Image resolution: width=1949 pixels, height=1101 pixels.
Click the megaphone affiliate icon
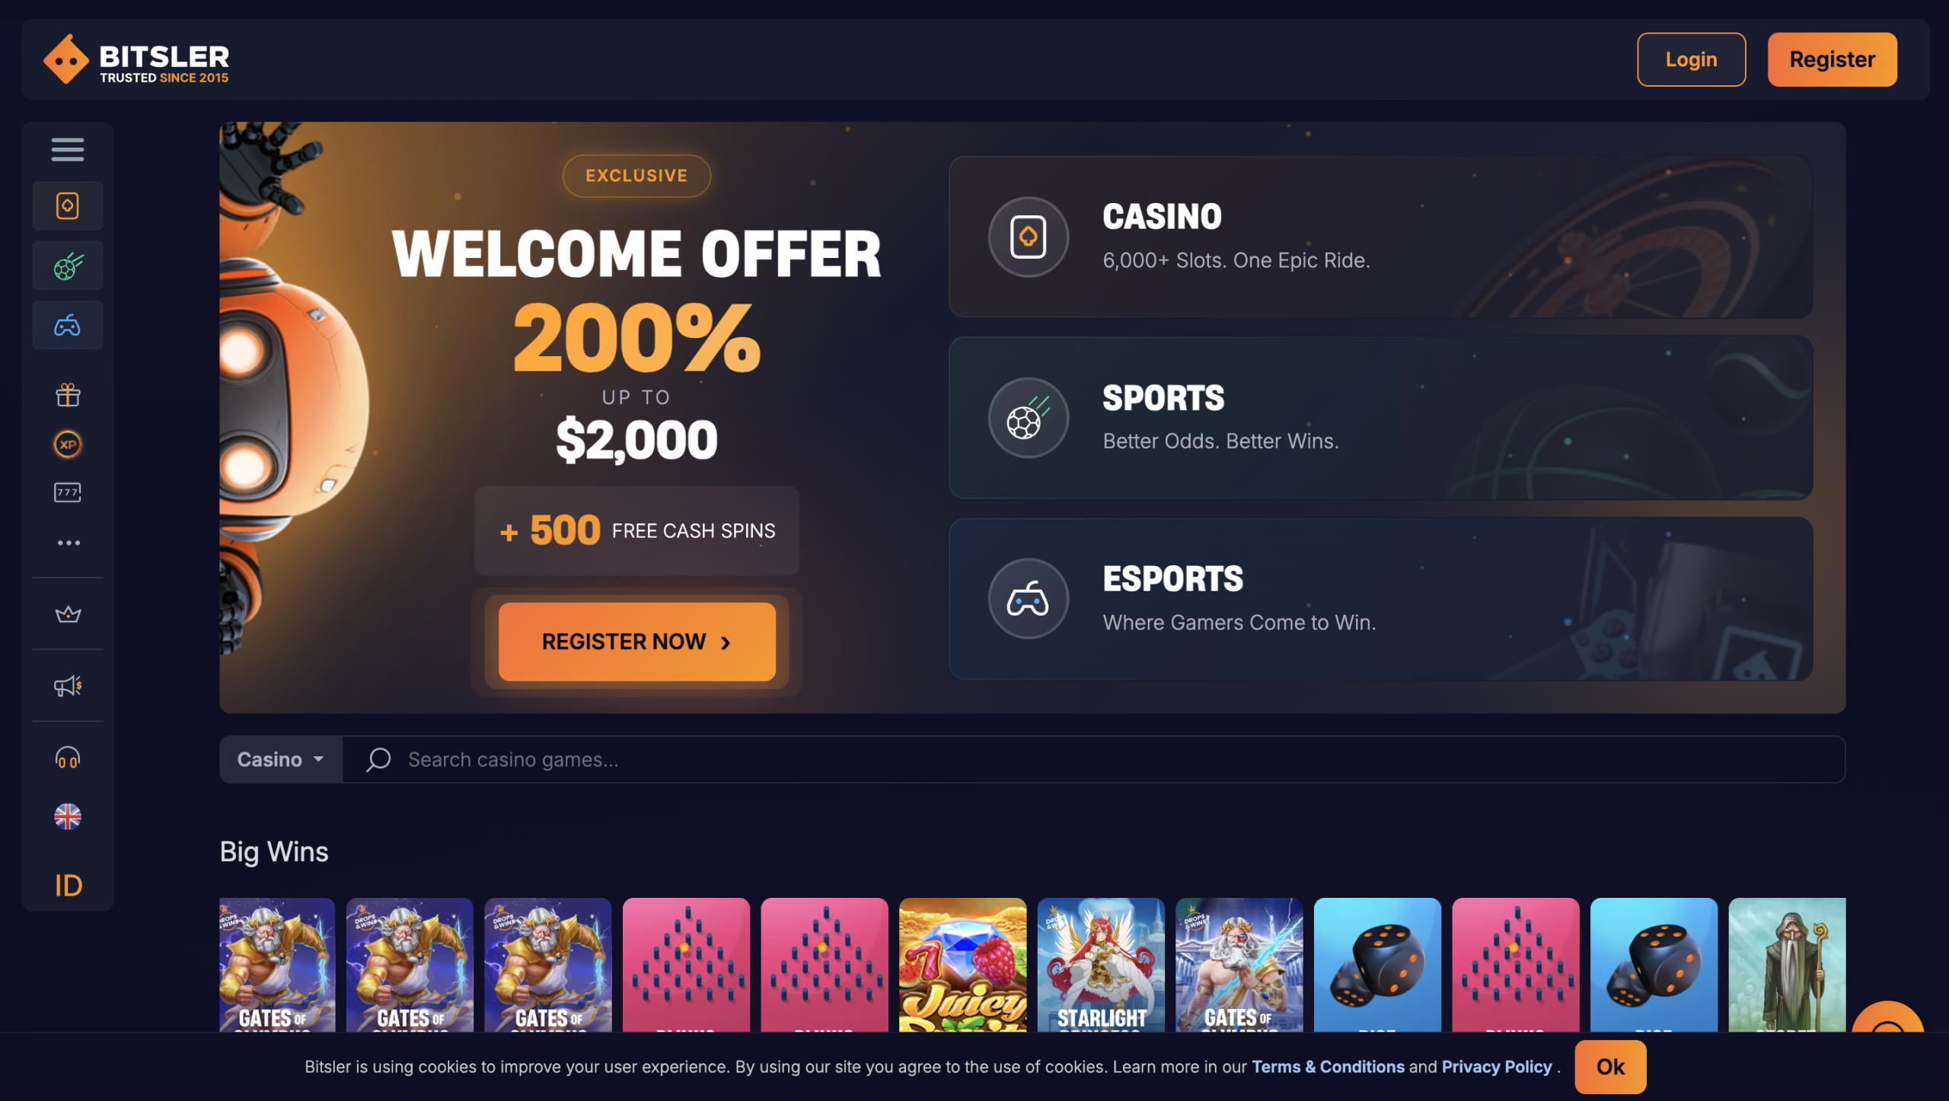(x=68, y=686)
